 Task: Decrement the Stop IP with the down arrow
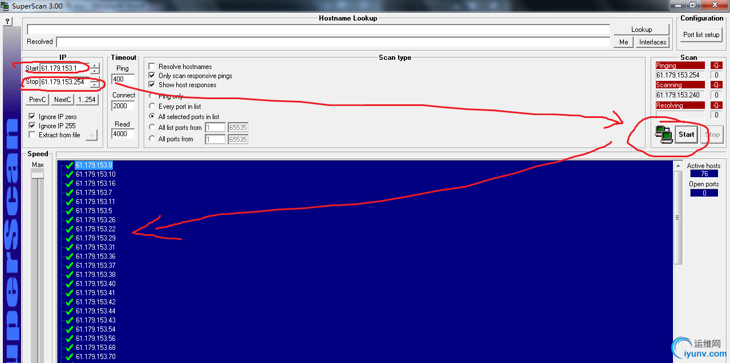click(95, 85)
